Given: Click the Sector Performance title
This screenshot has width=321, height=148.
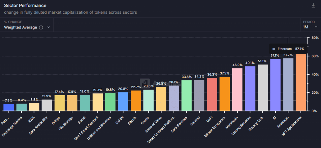Looking at the screenshot, I should point(25,6).
